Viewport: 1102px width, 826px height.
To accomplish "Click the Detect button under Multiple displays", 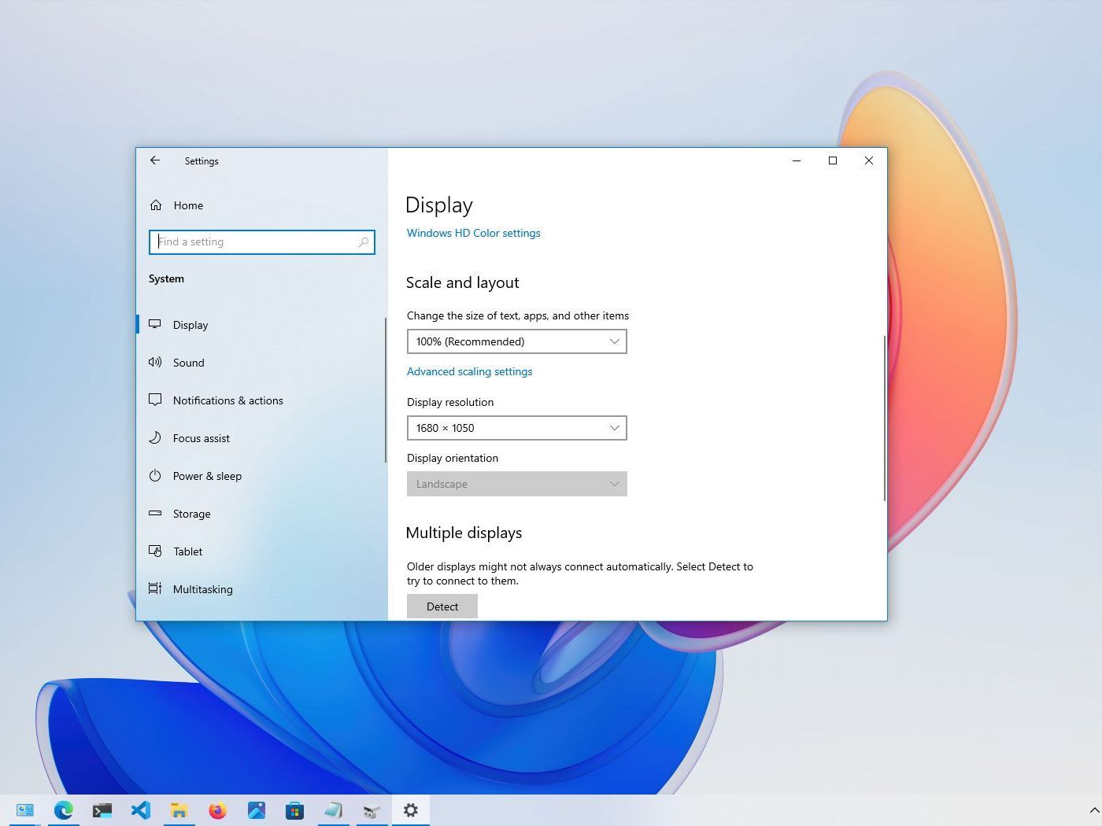I will [442, 606].
